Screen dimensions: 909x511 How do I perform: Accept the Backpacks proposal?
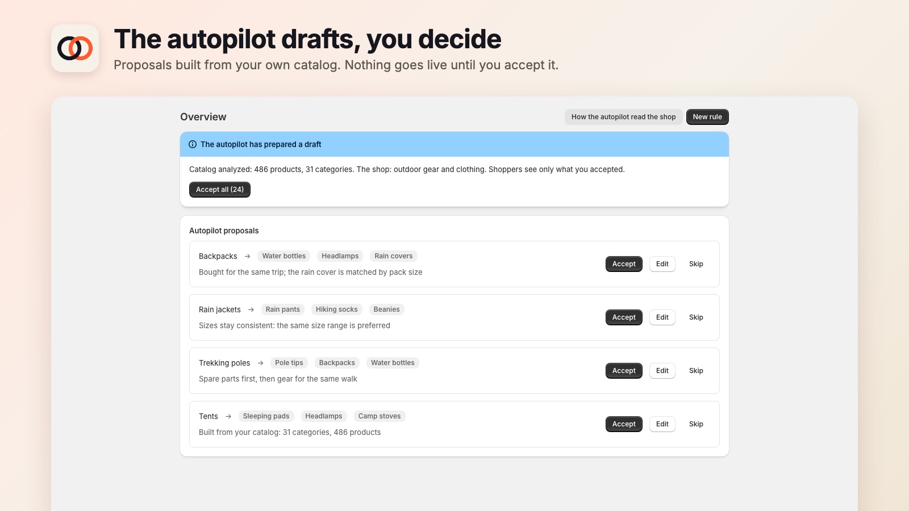pyautogui.click(x=624, y=264)
